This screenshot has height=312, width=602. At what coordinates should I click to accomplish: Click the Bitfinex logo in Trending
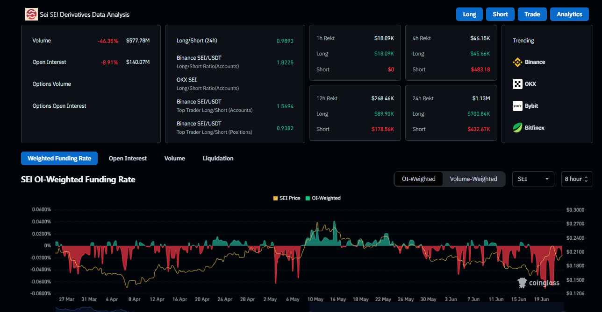517,127
